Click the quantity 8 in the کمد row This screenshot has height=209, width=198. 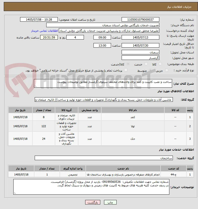pyautogui.click(x=44, y=117)
